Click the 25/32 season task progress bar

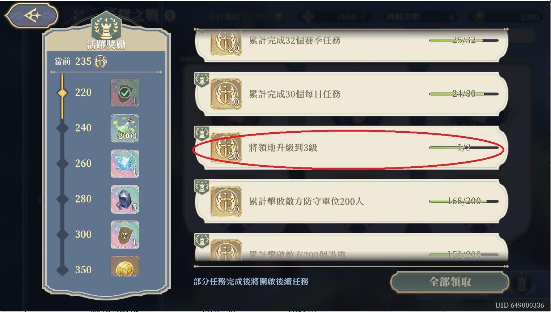coord(464,40)
